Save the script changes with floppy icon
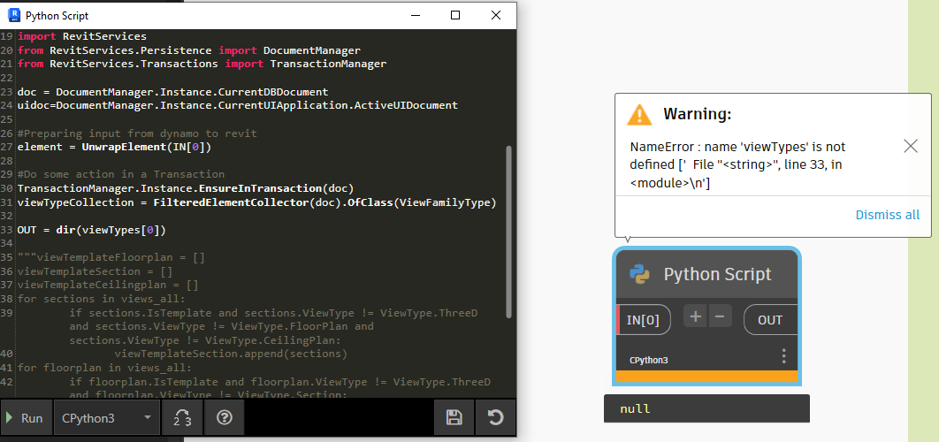The image size is (939, 442). 454,417
